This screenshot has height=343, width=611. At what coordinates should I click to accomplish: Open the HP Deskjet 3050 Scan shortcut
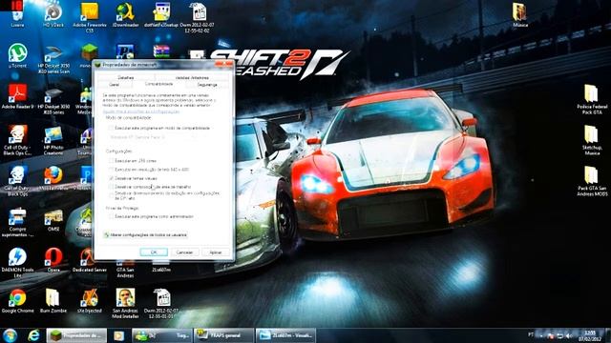coord(53,59)
